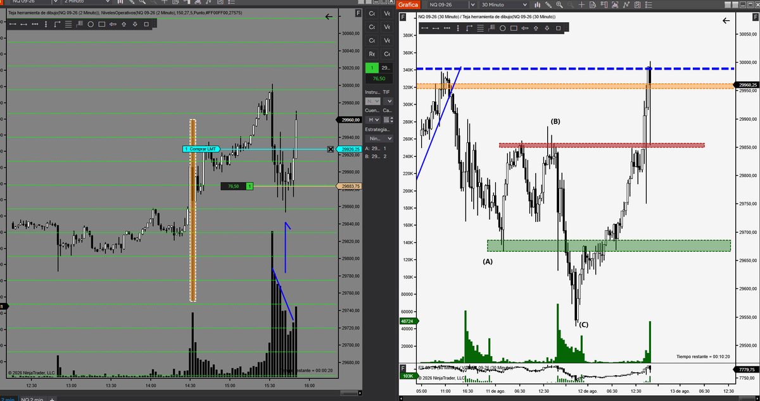Click the 29883,75 entry price label
Image resolution: width=760 pixels, height=401 pixels.
[349, 186]
